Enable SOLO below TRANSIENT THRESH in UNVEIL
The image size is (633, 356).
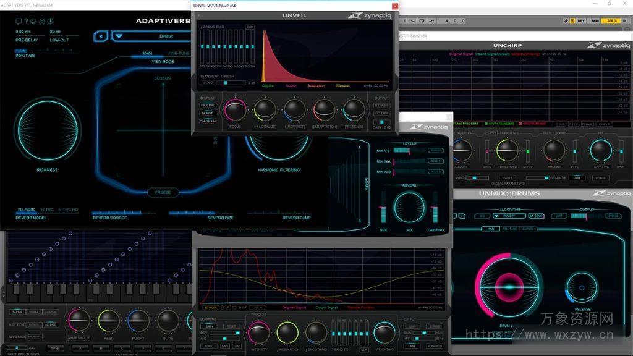pyautogui.click(x=209, y=82)
